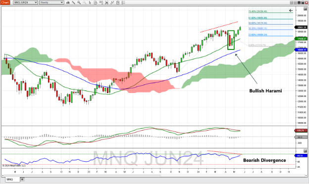The width and height of the screenshot is (309, 184).
Task: Minimize the chart window
Action: click(x=299, y=2)
